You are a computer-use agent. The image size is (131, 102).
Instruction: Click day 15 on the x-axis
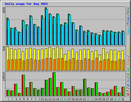click(x=61, y=99)
